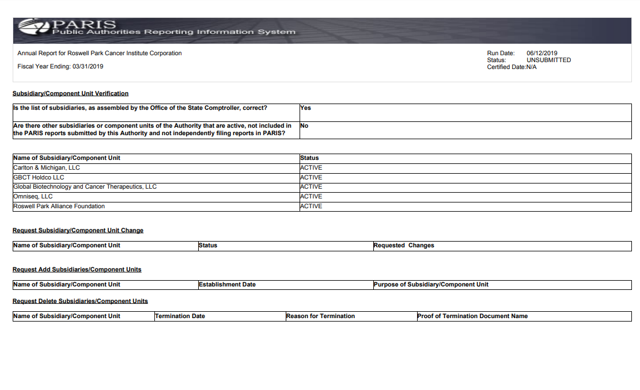Click ACTIVE status for Roswell Park Alliance Foundation
The image size is (640, 390).
[x=311, y=206]
